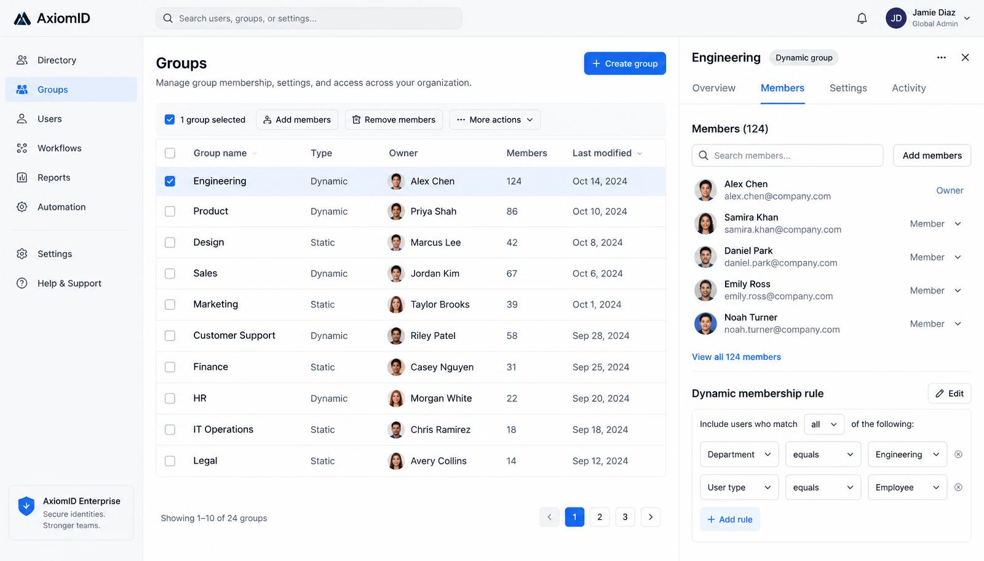Image resolution: width=984 pixels, height=561 pixels.
Task: Open View all 124 members link
Action: click(x=736, y=357)
